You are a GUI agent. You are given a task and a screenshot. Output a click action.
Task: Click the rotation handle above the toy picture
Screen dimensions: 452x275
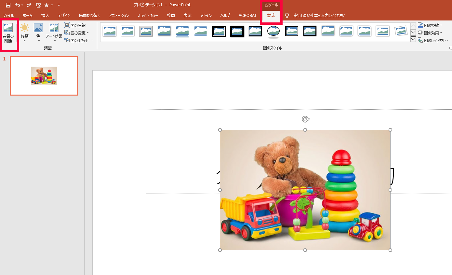pyautogui.click(x=305, y=119)
